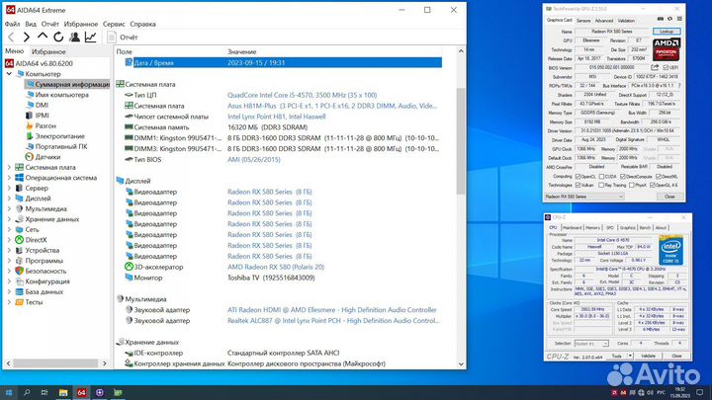Screen dimensions: 712x400
Task: Go back with the AIDA64 toolbar back arrow
Action: pos(11,38)
